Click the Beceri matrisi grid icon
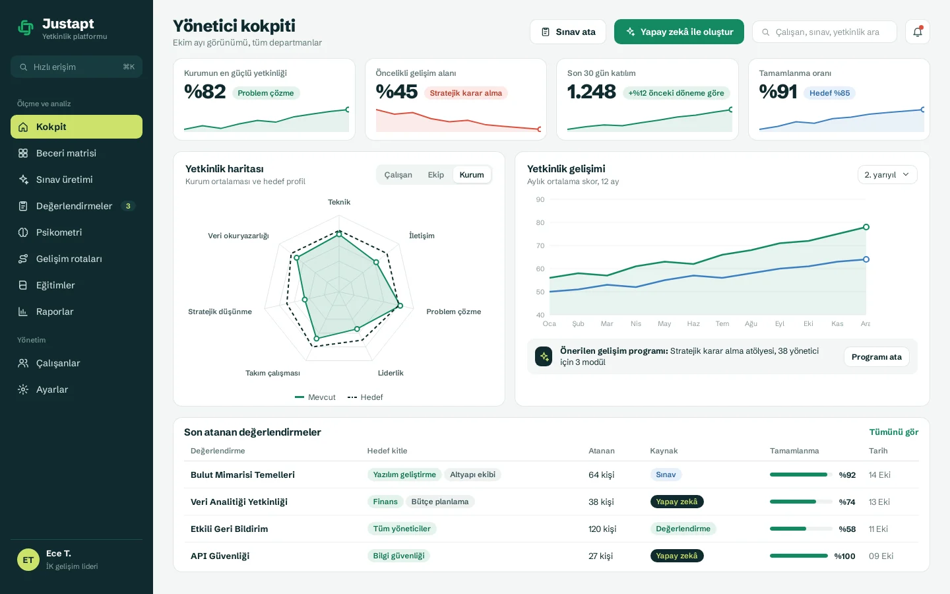 pos(23,153)
